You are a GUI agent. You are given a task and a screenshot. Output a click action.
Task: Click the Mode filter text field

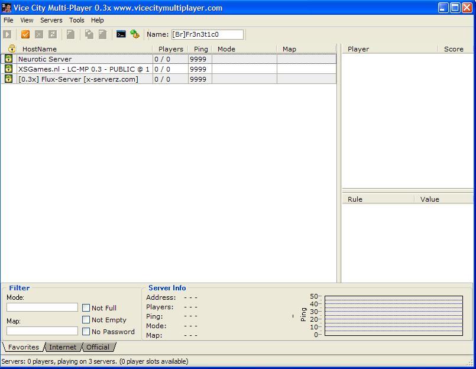(x=42, y=307)
